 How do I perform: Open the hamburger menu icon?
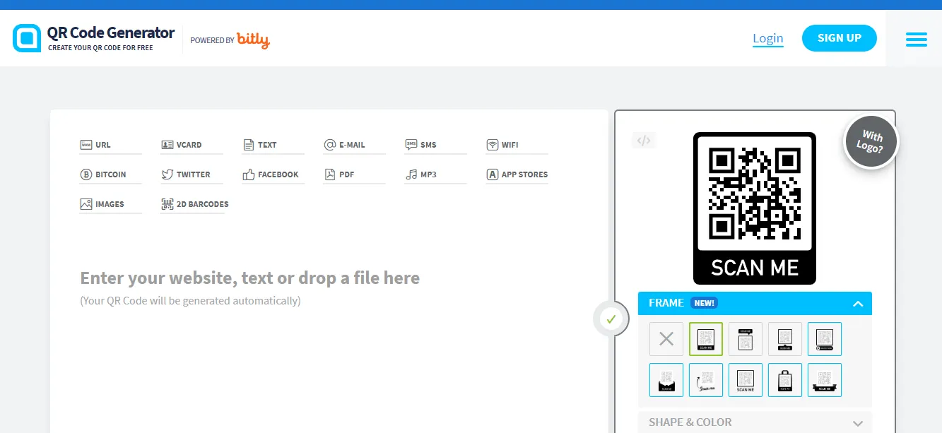916,40
